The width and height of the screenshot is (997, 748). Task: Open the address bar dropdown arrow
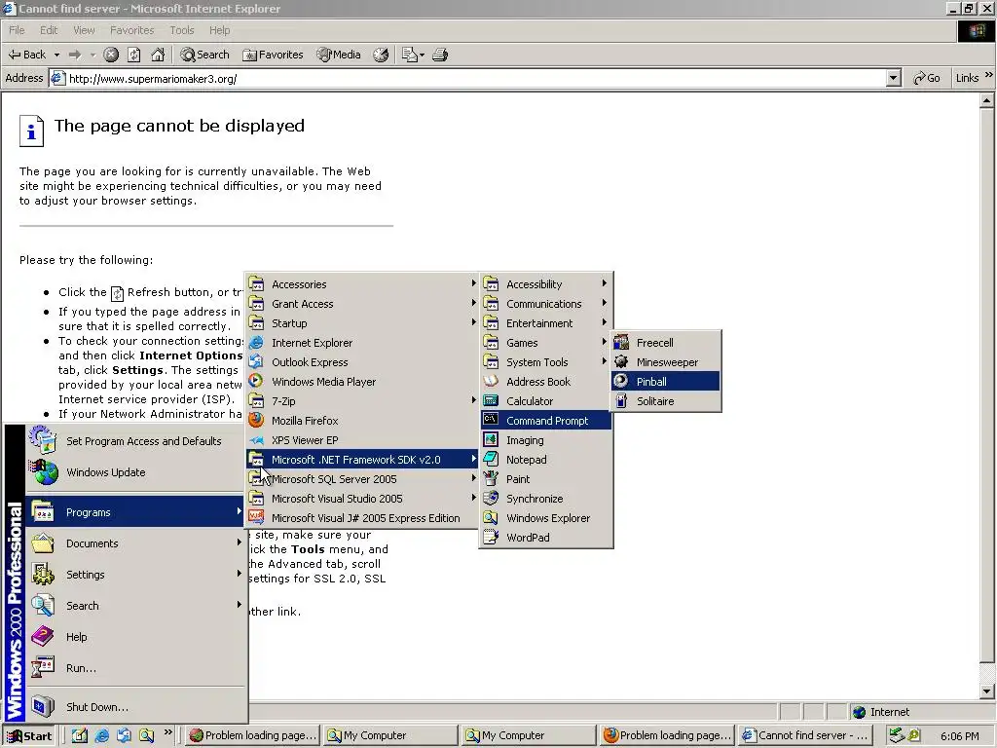894,78
